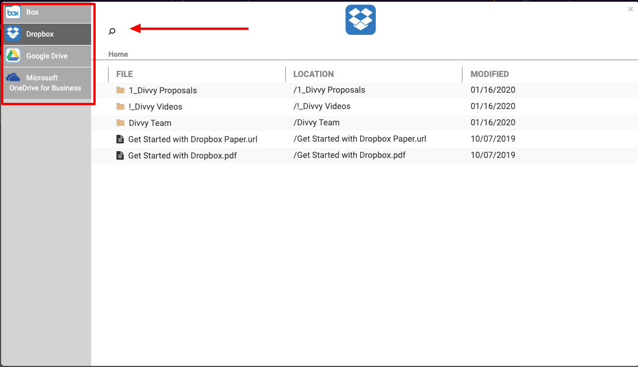Select the Dropbox storage service

pyautogui.click(x=47, y=34)
